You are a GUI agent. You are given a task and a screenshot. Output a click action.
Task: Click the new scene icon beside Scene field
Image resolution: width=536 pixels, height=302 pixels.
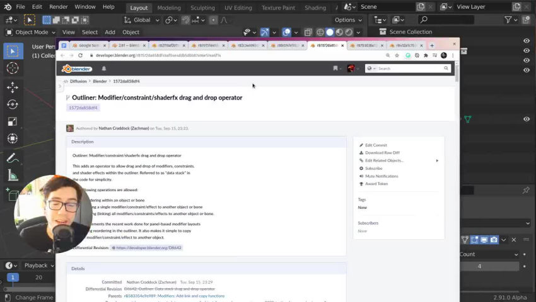coord(421,7)
